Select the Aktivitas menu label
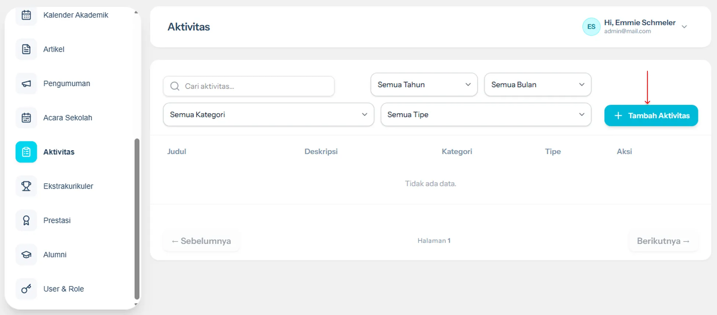Image resolution: width=717 pixels, height=315 pixels. (59, 152)
